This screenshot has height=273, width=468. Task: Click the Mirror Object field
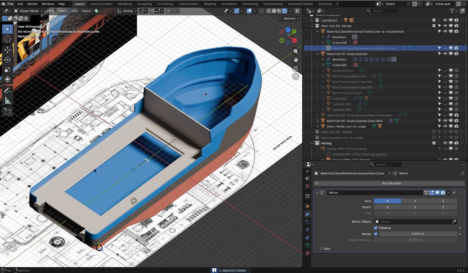(x=413, y=222)
